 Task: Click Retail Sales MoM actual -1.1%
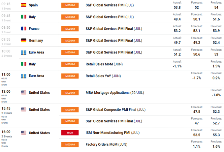[x=177, y=66]
